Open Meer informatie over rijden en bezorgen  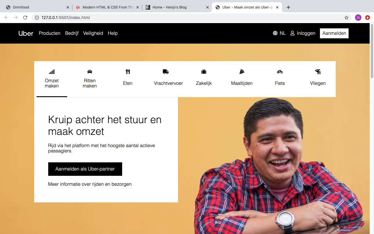(x=90, y=184)
